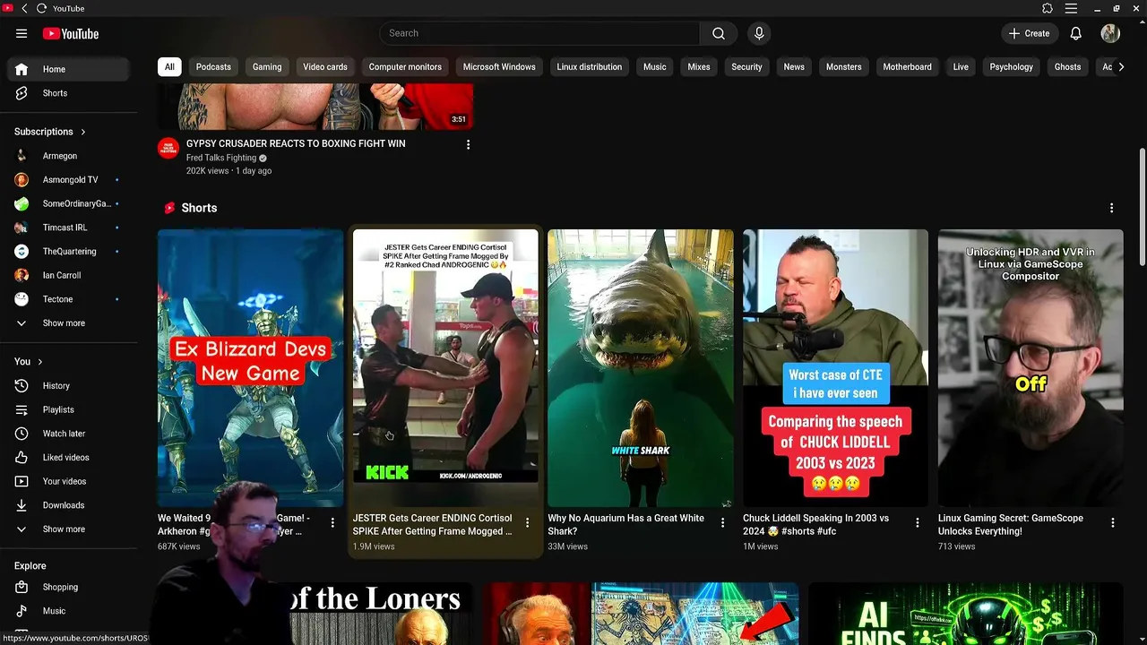Open options for Great White Shark short
The height and width of the screenshot is (645, 1147).
point(722,522)
